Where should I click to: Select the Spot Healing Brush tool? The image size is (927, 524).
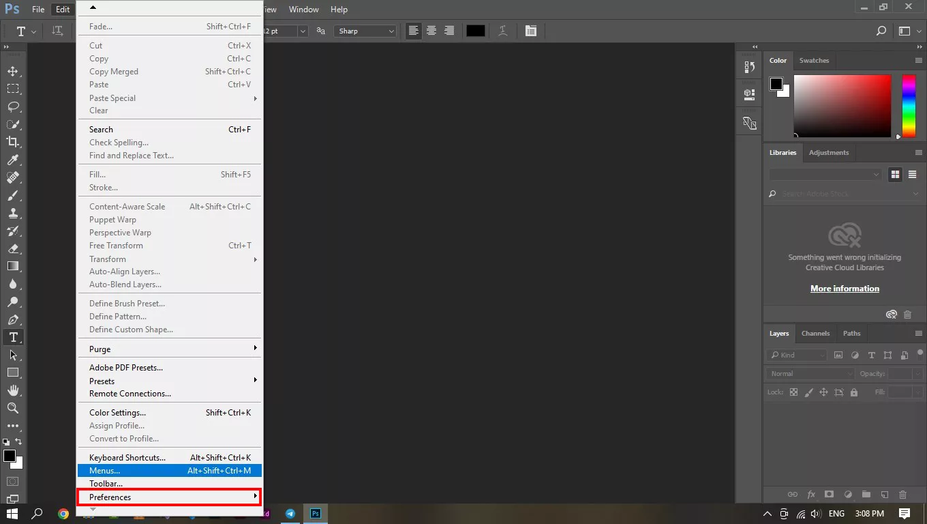13,177
